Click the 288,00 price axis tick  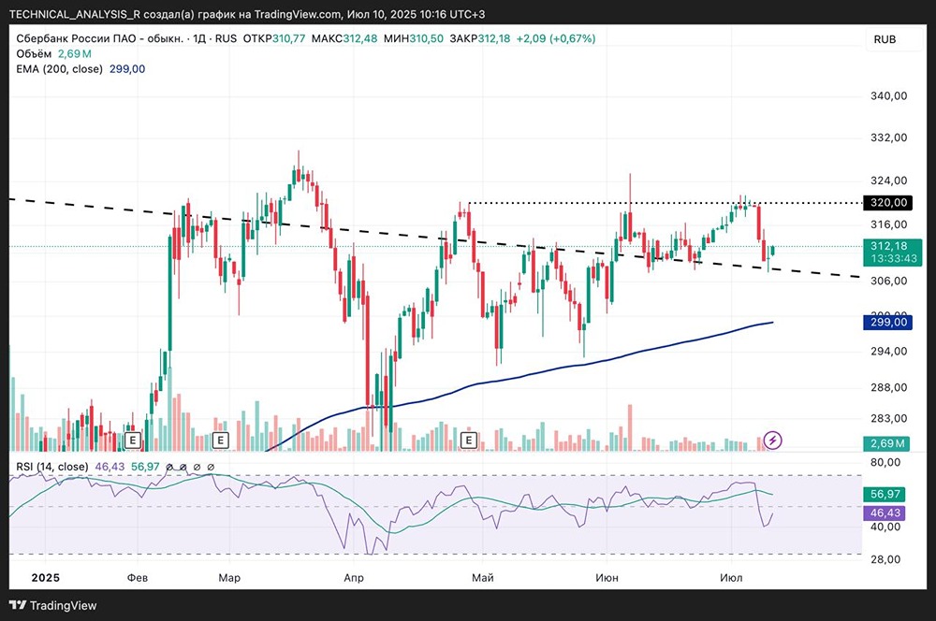coord(889,388)
